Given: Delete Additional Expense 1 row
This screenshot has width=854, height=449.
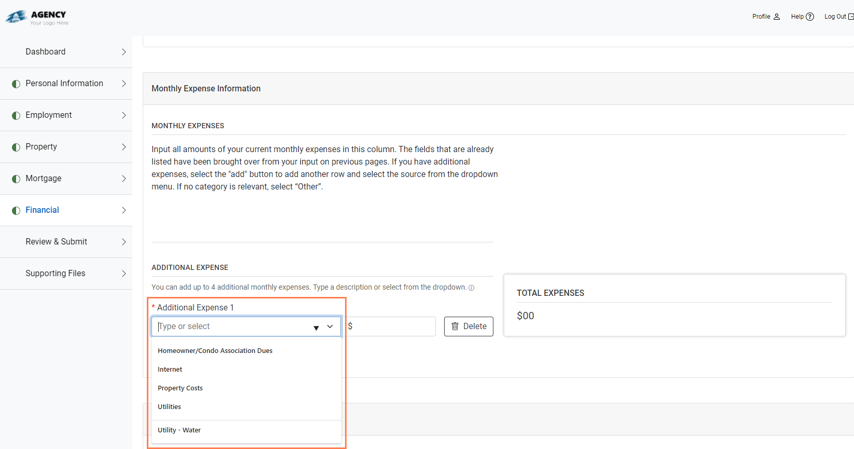Looking at the screenshot, I should pyautogui.click(x=469, y=326).
